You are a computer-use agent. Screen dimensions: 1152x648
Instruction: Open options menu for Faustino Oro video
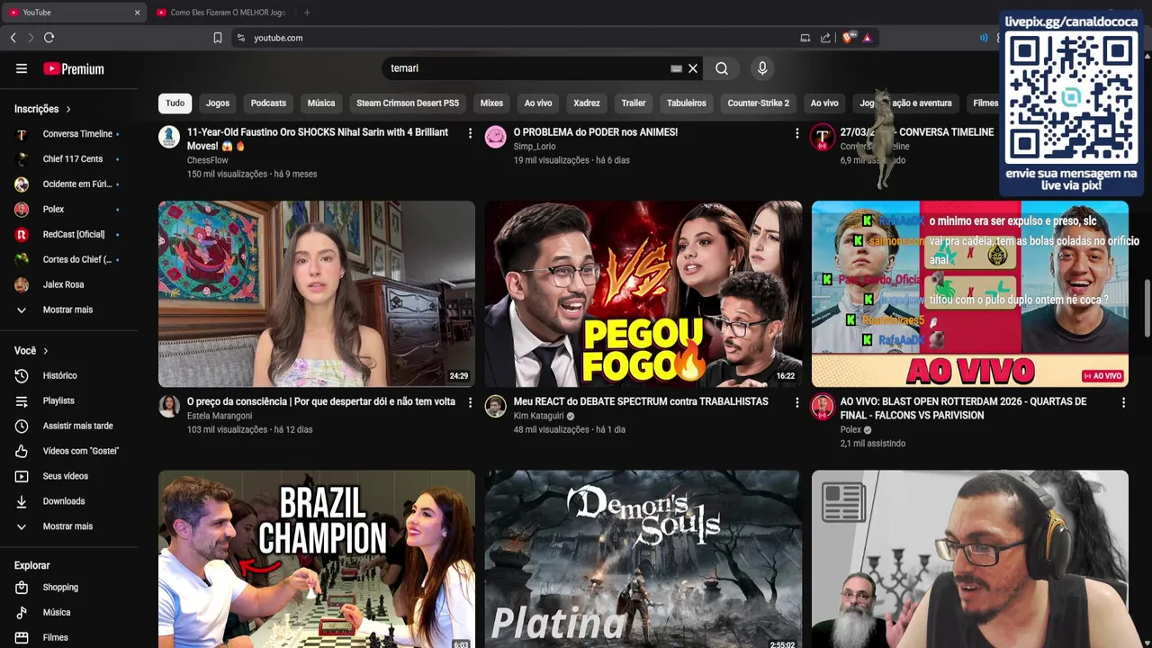pyautogui.click(x=470, y=133)
